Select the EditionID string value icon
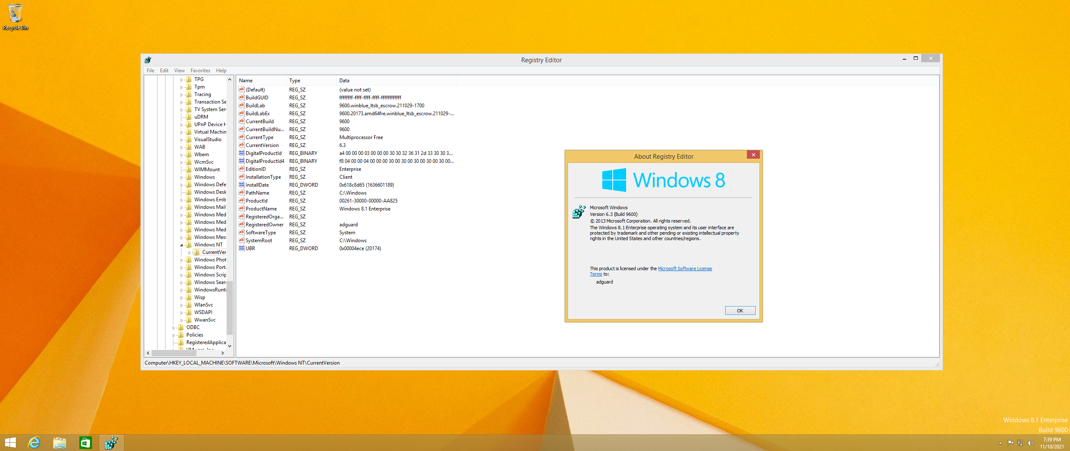This screenshot has height=451, width=1070. pyautogui.click(x=242, y=169)
